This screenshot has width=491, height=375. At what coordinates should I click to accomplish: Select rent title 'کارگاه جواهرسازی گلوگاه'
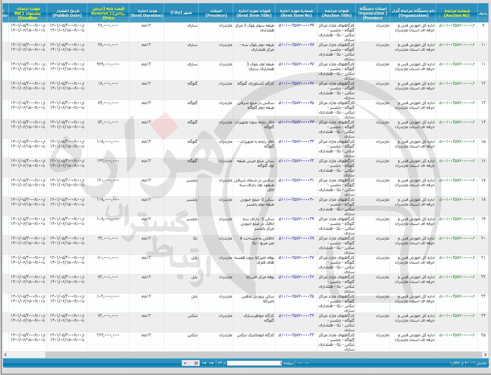(x=259, y=318)
